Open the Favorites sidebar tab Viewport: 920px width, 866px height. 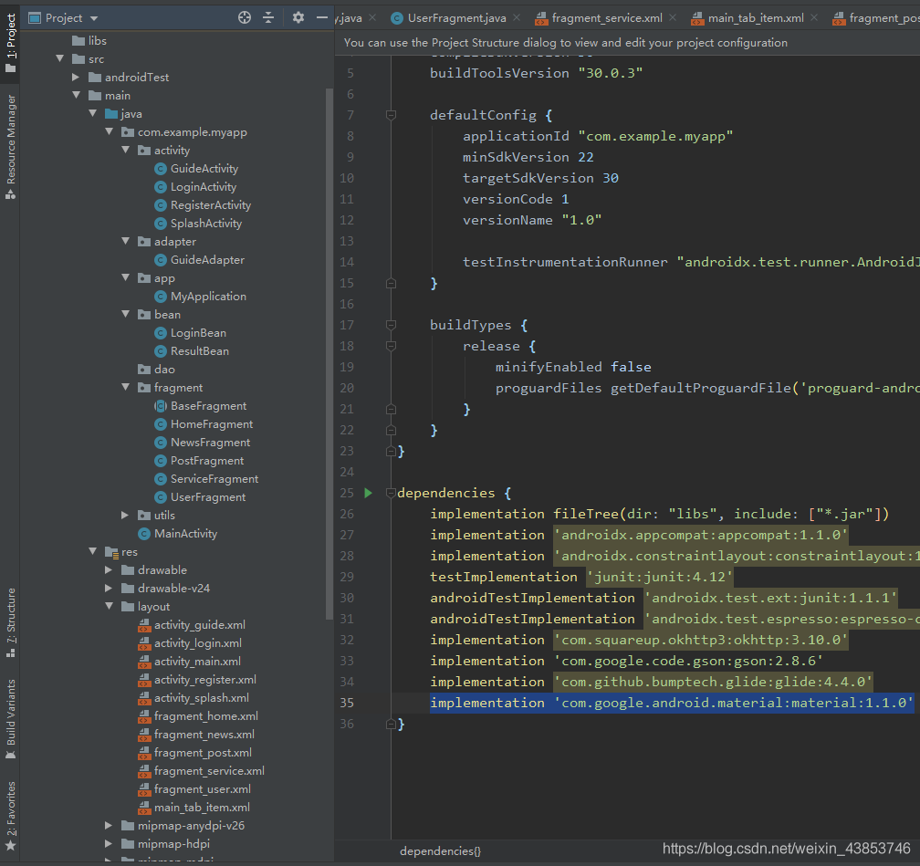(11, 816)
